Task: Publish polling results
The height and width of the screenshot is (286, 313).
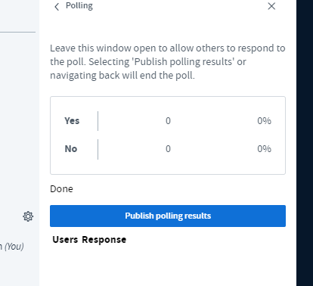Action: [x=168, y=216]
